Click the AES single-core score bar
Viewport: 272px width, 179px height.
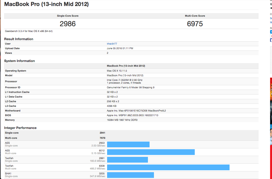tap(128, 144)
